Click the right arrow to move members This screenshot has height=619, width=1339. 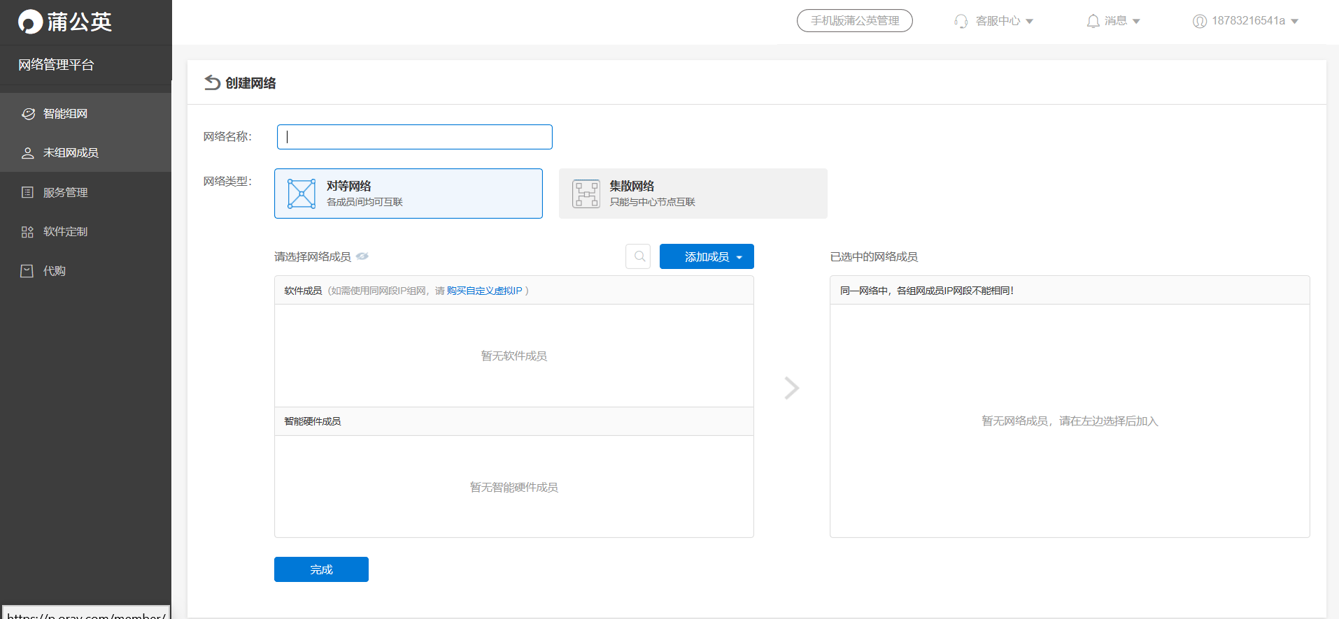click(x=791, y=388)
